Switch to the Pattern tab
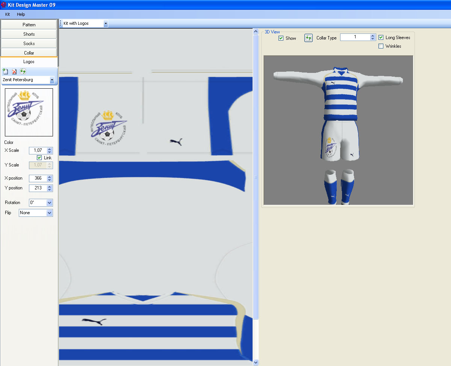Image resolution: width=451 pixels, height=366 pixels. (x=29, y=24)
